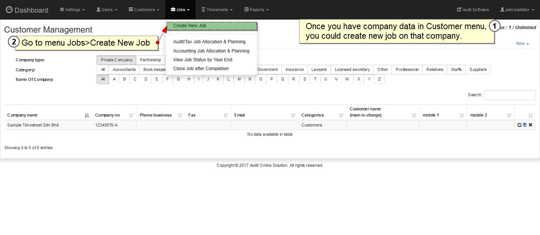Click sort arrows on Email column
The height and width of the screenshot is (235, 540).
click(x=293, y=115)
